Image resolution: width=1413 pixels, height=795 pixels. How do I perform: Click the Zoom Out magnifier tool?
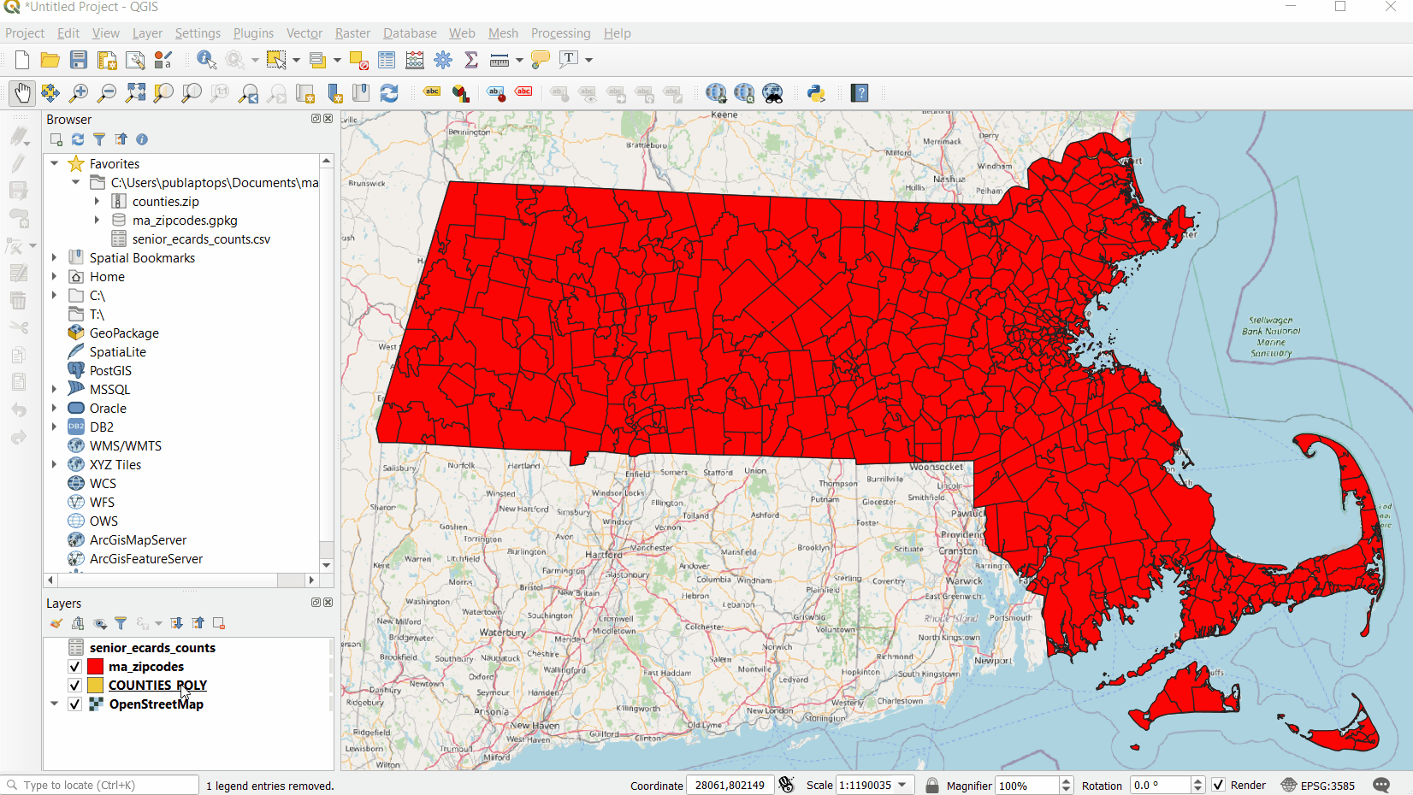coord(107,93)
